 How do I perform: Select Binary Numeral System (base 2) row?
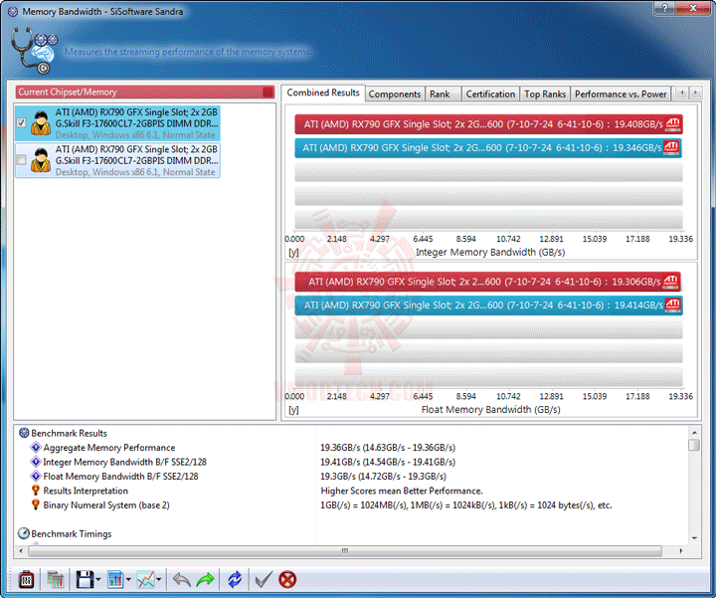[106, 505]
